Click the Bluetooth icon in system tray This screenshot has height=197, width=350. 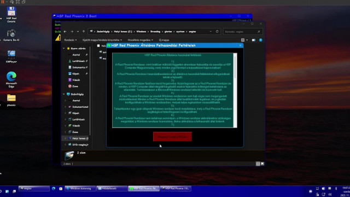pos(336,188)
